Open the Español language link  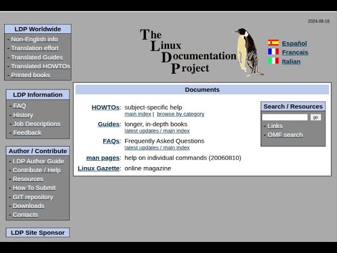294,43
